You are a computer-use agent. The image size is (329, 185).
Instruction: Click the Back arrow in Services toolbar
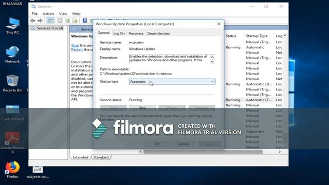[33, 21]
